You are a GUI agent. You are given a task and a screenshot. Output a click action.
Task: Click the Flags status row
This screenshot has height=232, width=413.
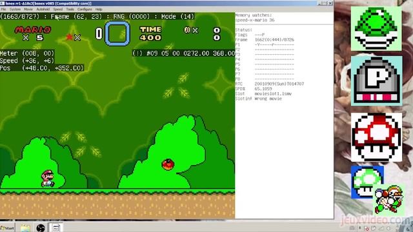[250, 35]
